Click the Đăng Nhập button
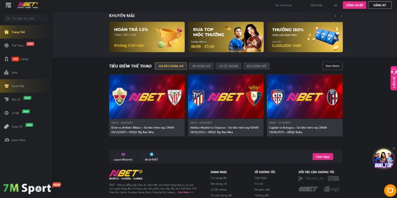The height and width of the screenshot is (198, 397). click(354, 5)
